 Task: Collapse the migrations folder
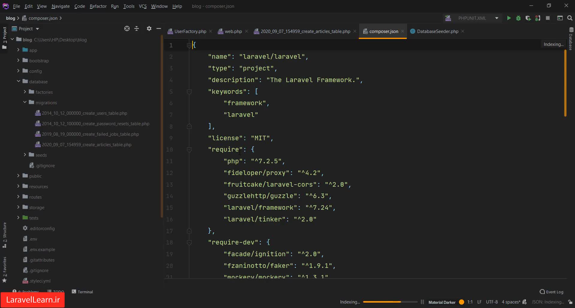pos(25,102)
